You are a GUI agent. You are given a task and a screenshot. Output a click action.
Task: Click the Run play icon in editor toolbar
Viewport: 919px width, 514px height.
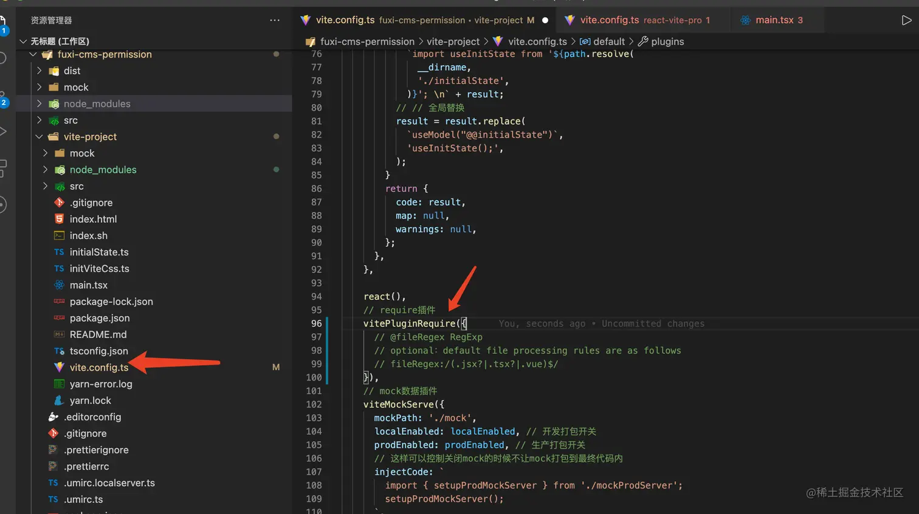[x=906, y=20]
